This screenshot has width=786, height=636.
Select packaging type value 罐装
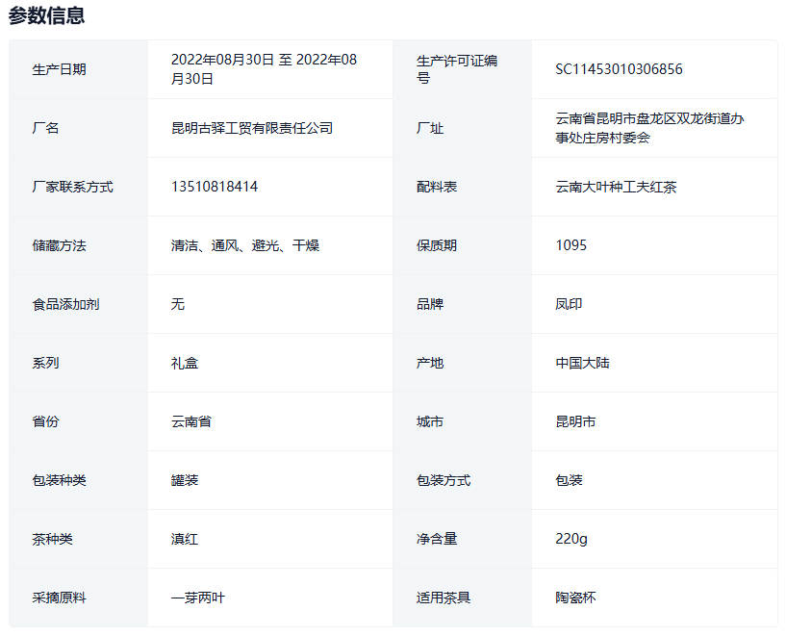click(x=185, y=480)
